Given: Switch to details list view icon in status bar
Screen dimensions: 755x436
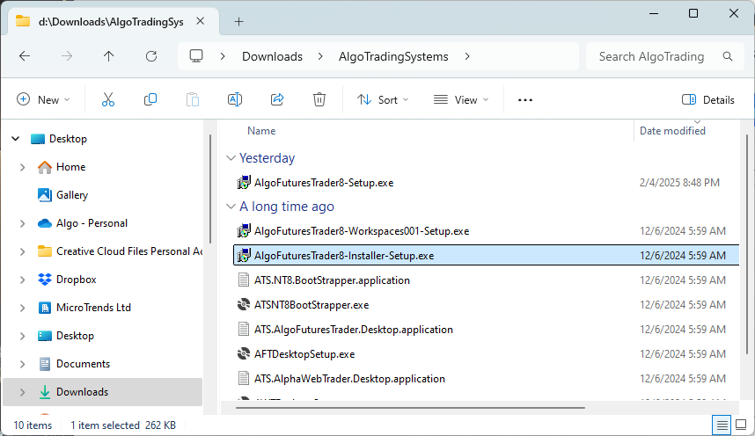Looking at the screenshot, I should pos(722,425).
